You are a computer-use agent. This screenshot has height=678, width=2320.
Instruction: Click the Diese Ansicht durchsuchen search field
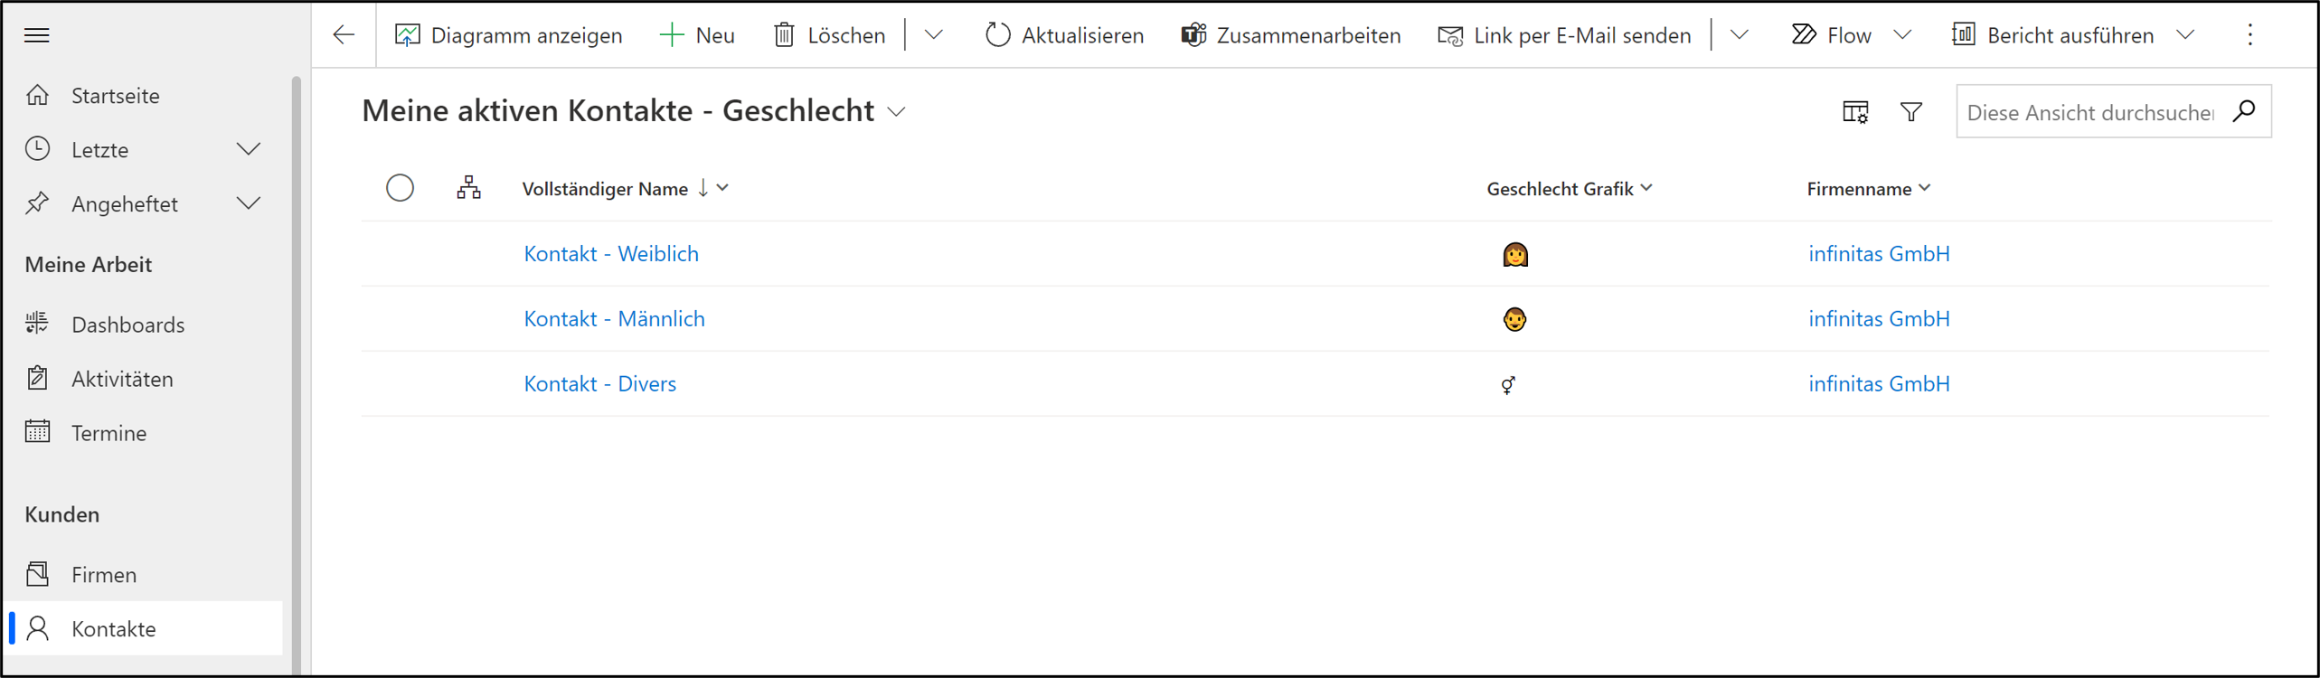2089,112
